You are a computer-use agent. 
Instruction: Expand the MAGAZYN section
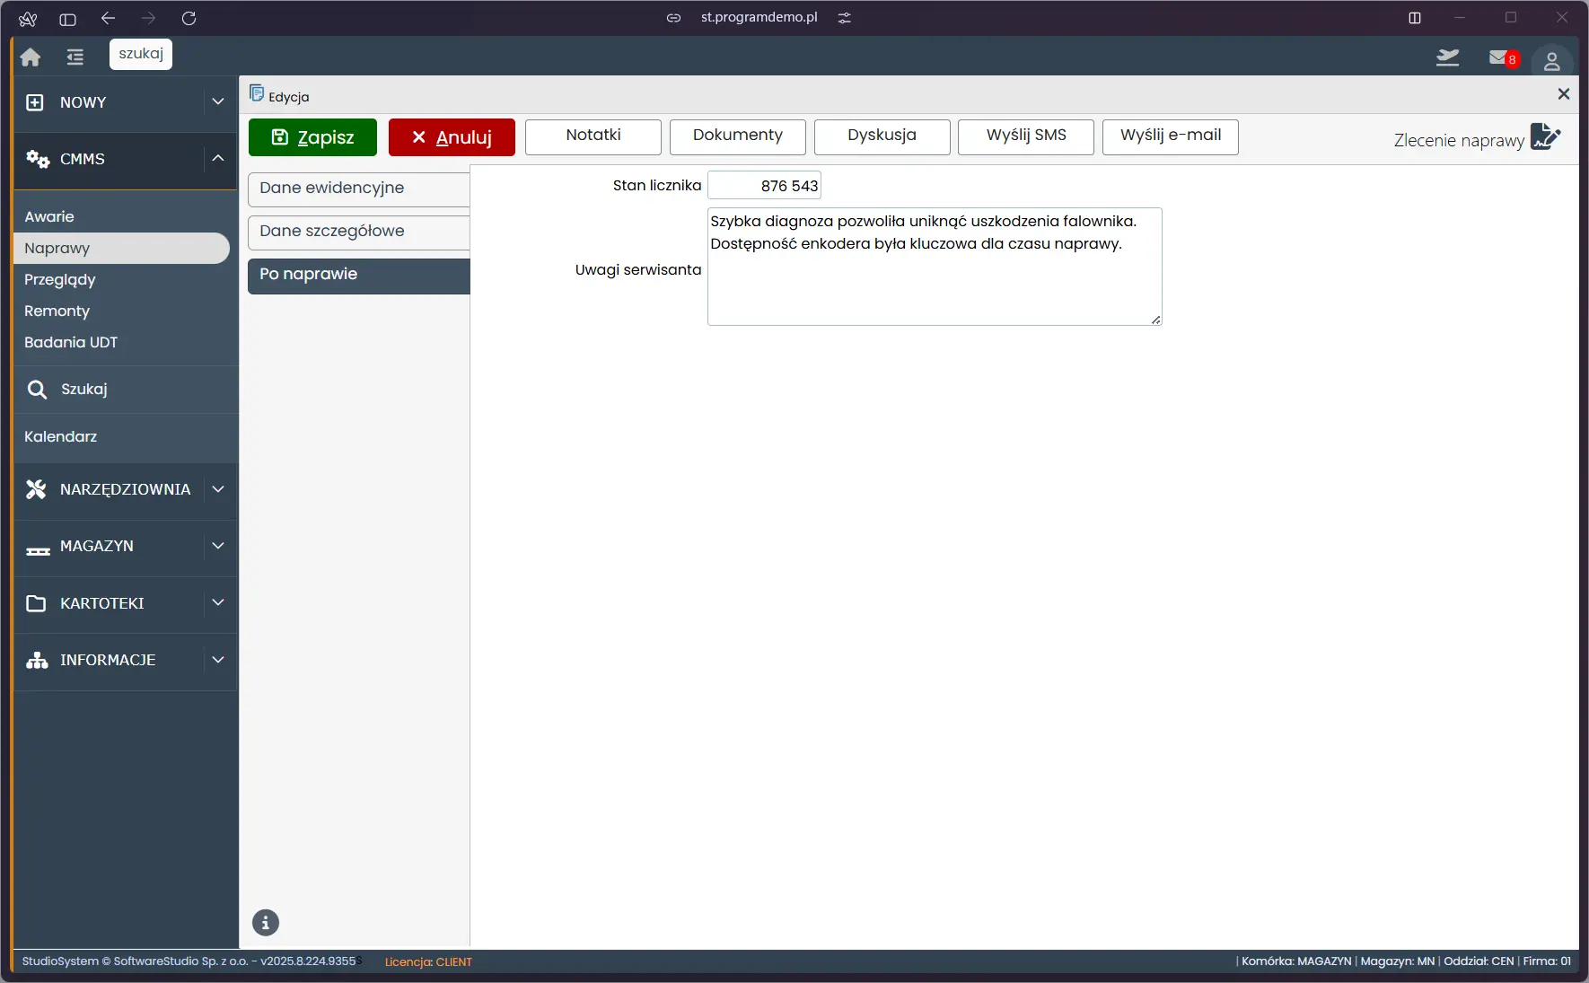point(217,546)
